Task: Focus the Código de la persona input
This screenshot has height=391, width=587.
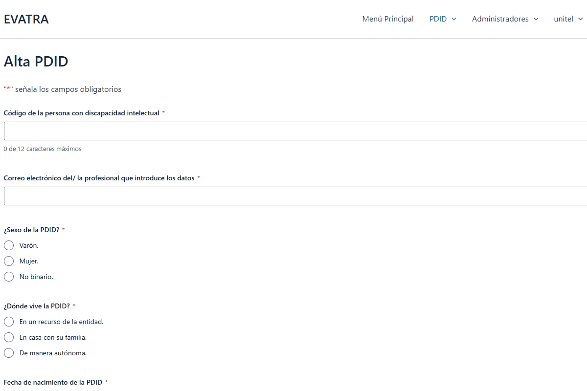Action: [295, 131]
